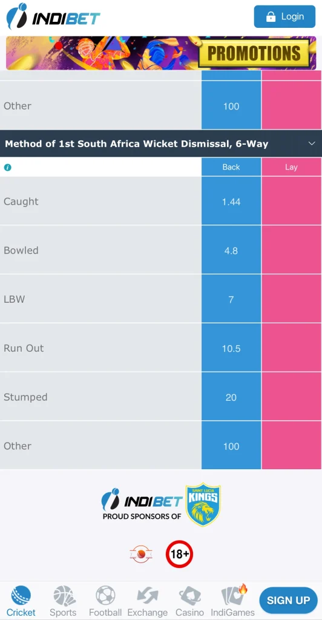Open the Sports basketball icon
This screenshot has width=322, height=620.
[64, 596]
